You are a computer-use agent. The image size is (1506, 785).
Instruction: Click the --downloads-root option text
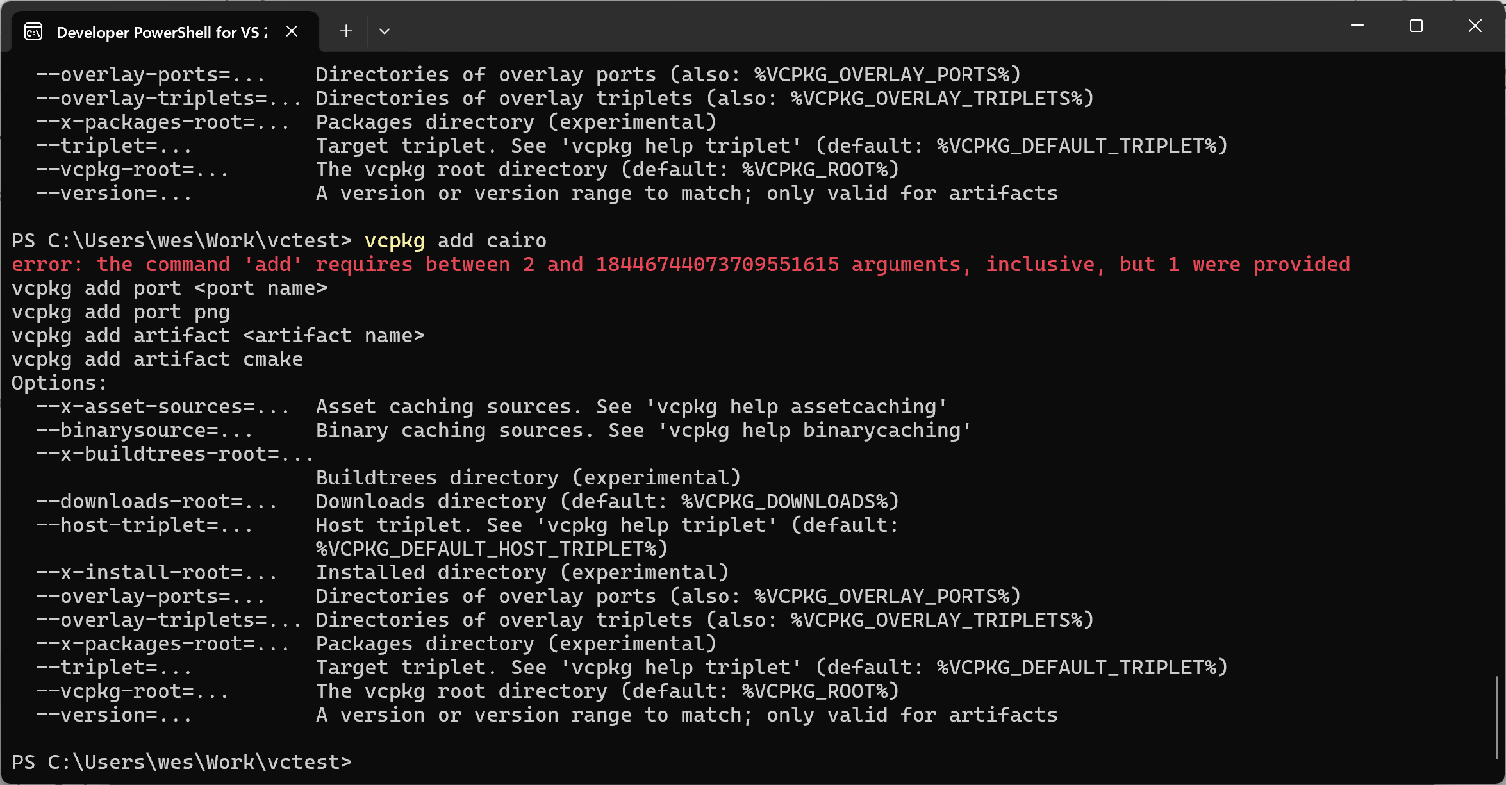click(156, 502)
